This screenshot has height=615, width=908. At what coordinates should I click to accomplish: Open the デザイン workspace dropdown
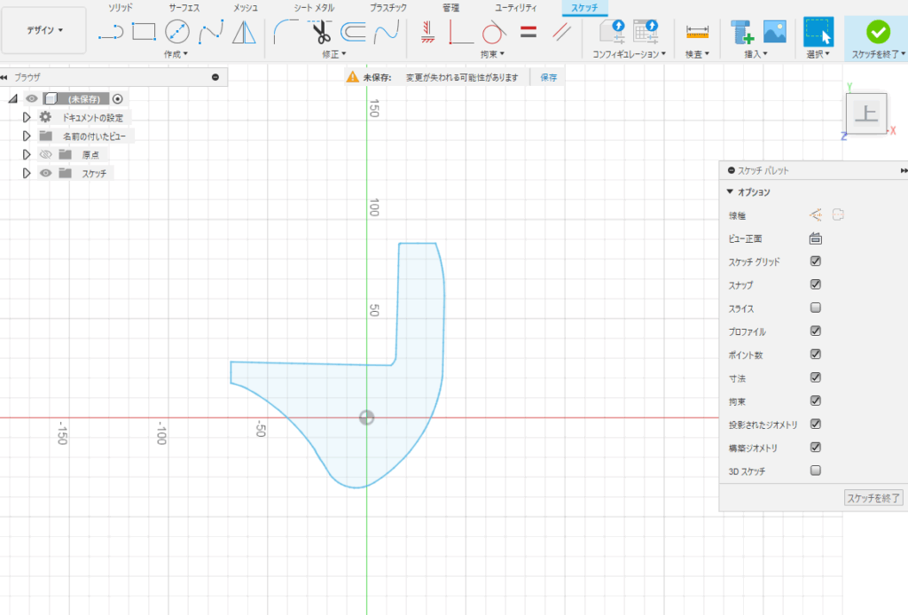[x=44, y=30]
